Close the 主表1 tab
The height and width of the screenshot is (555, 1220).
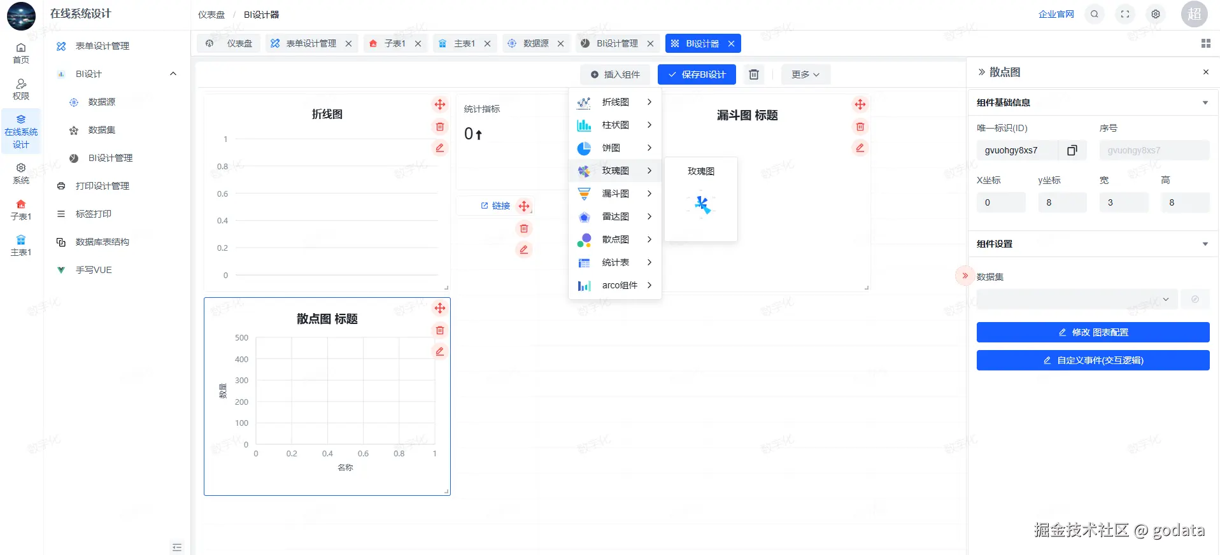tap(488, 43)
